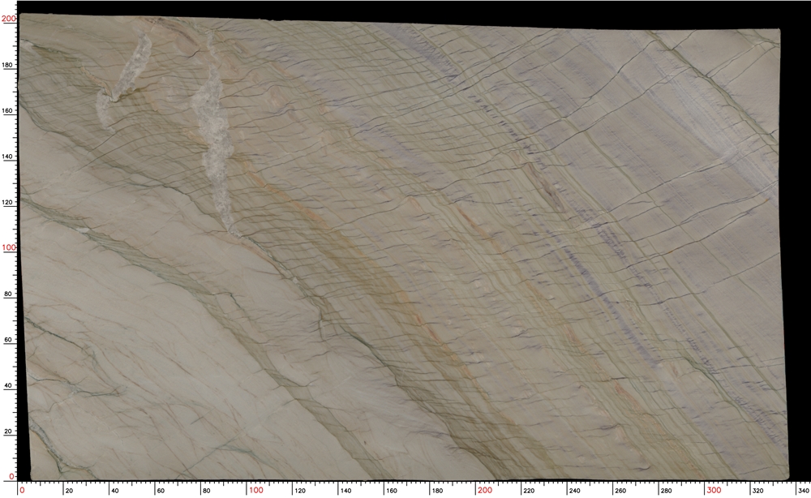Click the red 300 label on horizontal ruler
The height and width of the screenshot is (498, 811).
click(x=714, y=490)
